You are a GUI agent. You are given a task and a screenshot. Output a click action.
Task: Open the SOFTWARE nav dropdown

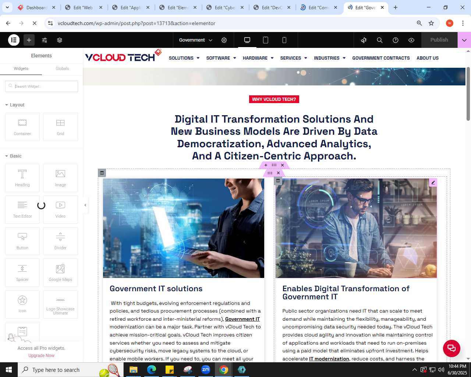[x=221, y=58]
